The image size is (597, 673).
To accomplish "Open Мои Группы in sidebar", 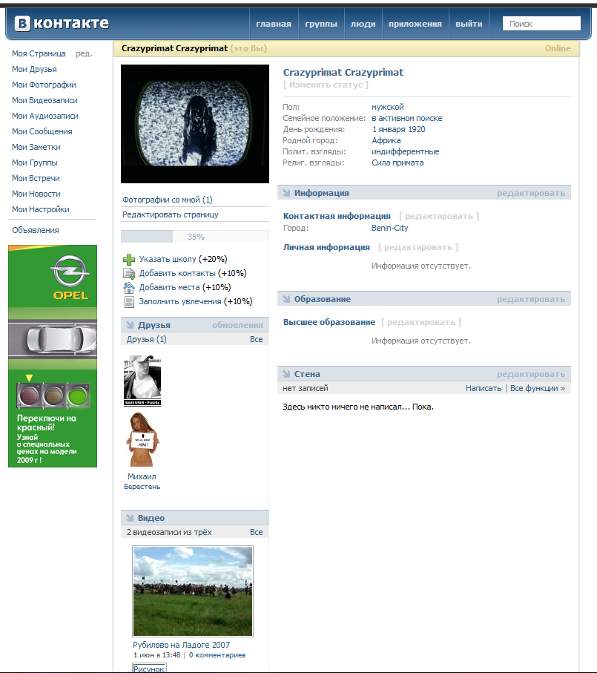I will pyautogui.click(x=35, y=162).
